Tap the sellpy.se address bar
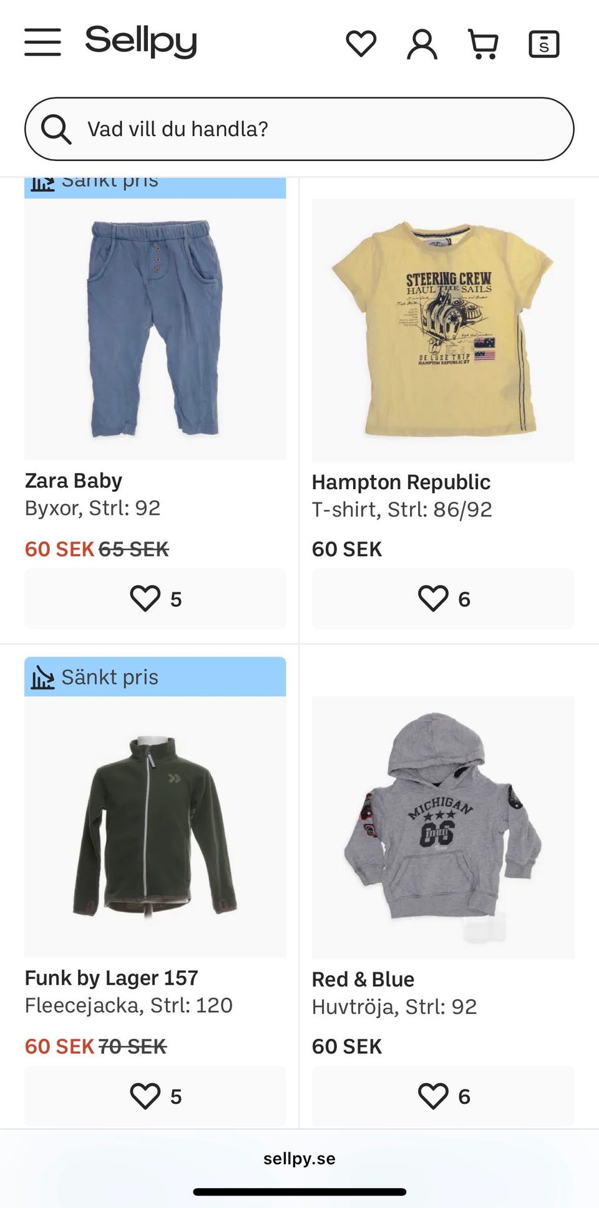The image size is (599, 1208). tap(299, 1159)
